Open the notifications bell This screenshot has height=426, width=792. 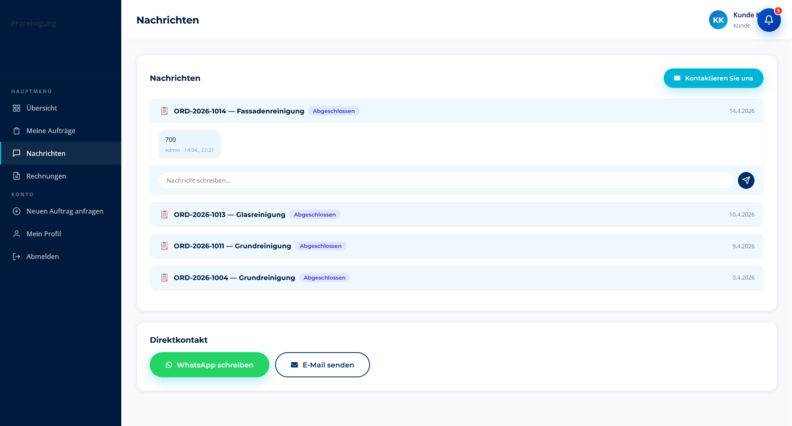point(769,20)
